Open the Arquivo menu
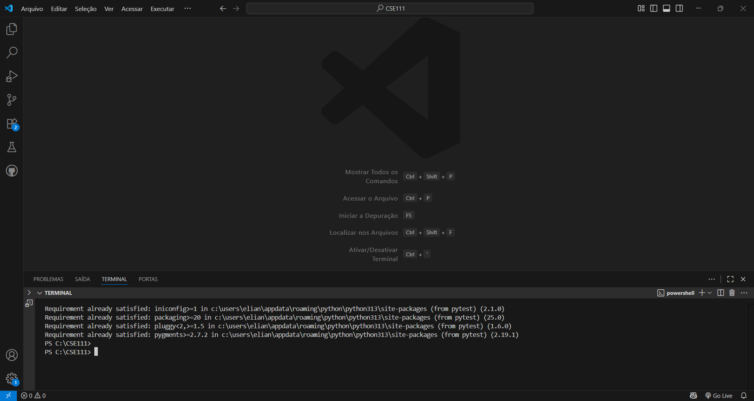Image resolution: width=754 pixels, height=401 pixels. [32, 9]
